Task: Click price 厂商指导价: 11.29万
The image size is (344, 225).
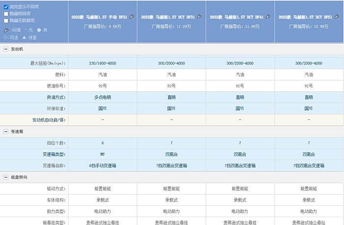Action: point(172,27)
